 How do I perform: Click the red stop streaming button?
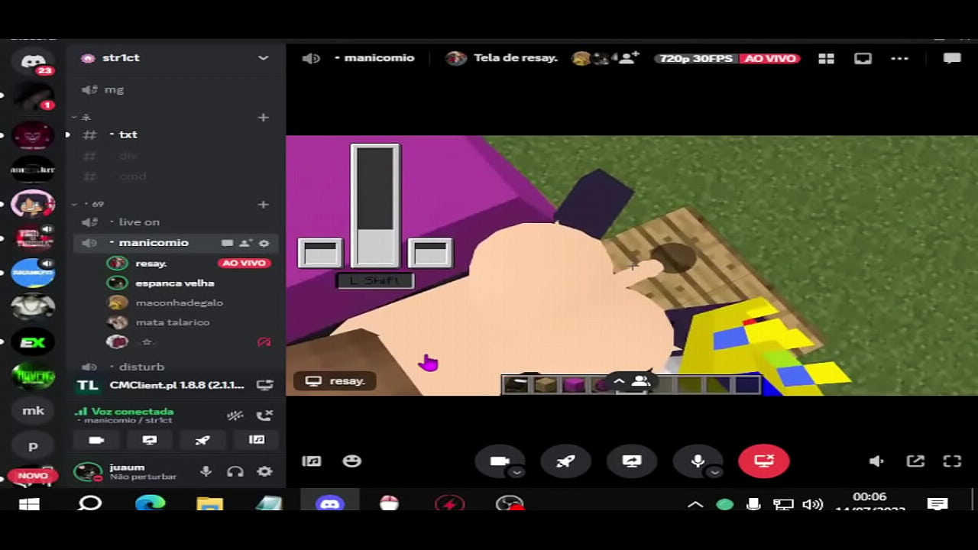pos(763,461)
